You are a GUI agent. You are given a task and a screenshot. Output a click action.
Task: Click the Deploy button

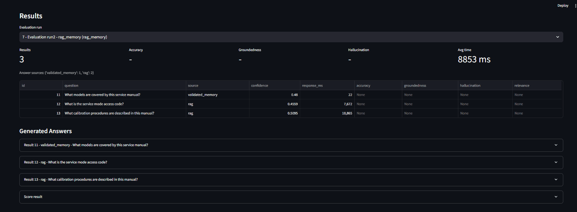tap(563, 6)
